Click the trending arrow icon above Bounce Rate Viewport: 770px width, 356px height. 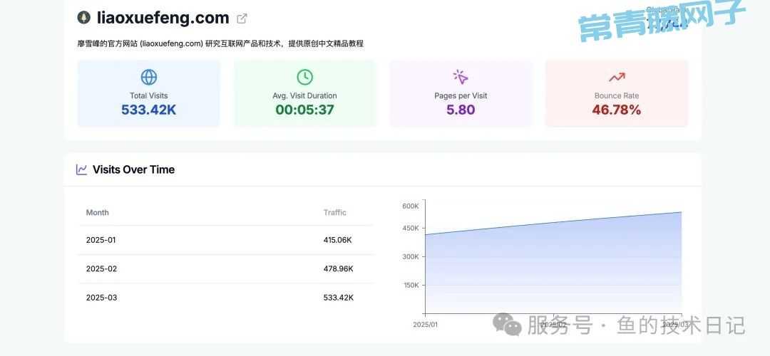[617, 77]
